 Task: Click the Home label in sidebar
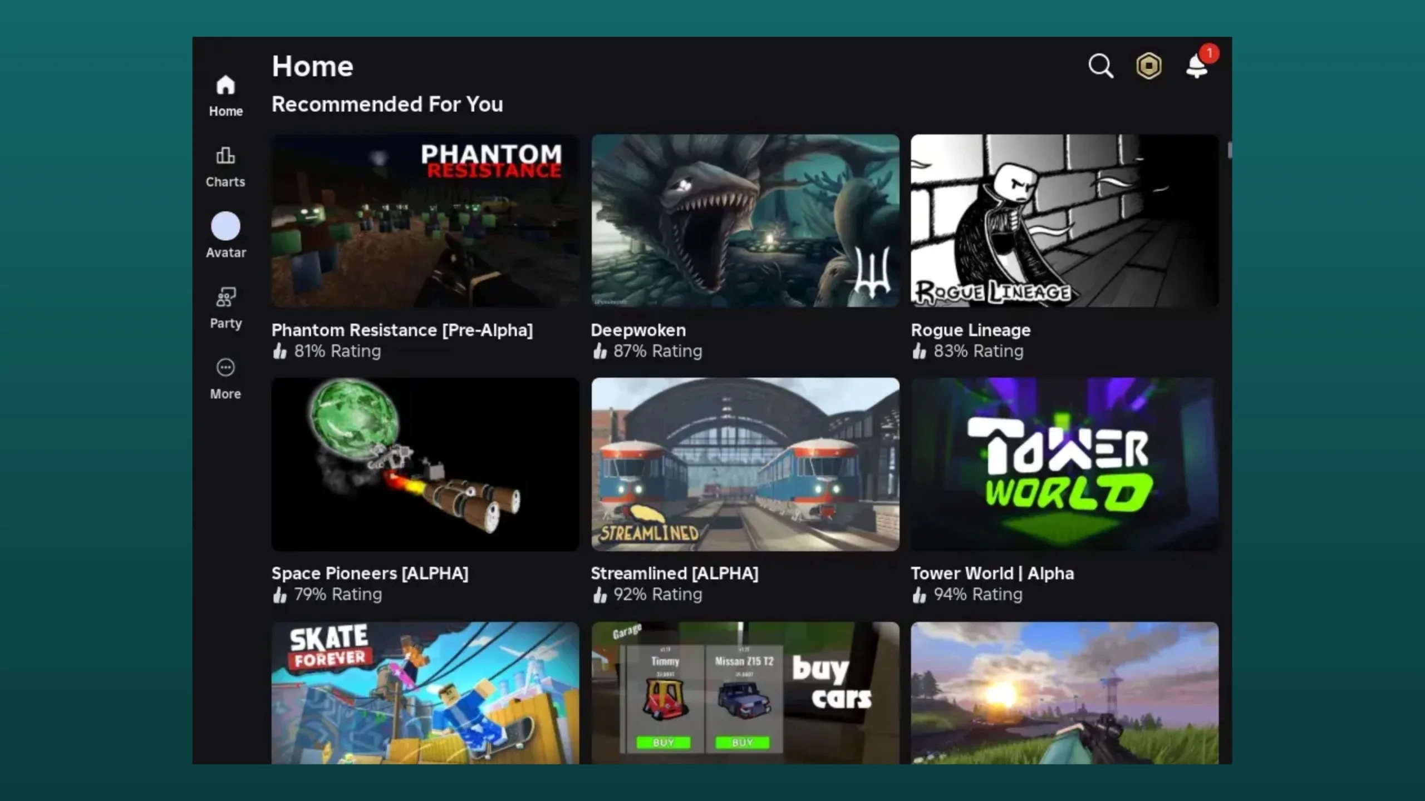click(x=225, y=111)
